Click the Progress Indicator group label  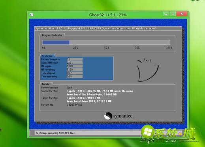tap(52, 35)
